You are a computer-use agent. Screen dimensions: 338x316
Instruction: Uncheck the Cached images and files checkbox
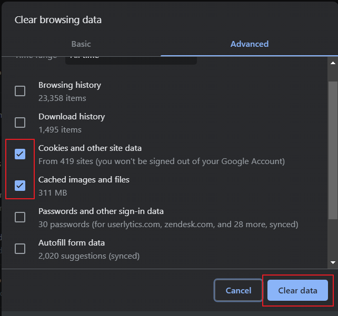(x=20, y=185)
